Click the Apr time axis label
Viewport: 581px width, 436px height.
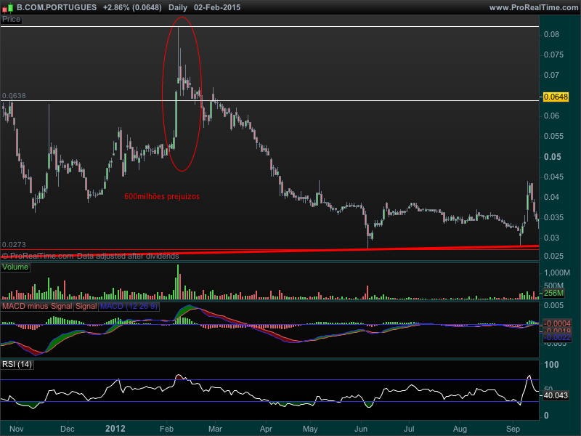tap(266, 429)
